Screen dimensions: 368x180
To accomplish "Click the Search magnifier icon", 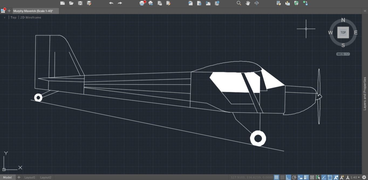I will click(239, 3).
